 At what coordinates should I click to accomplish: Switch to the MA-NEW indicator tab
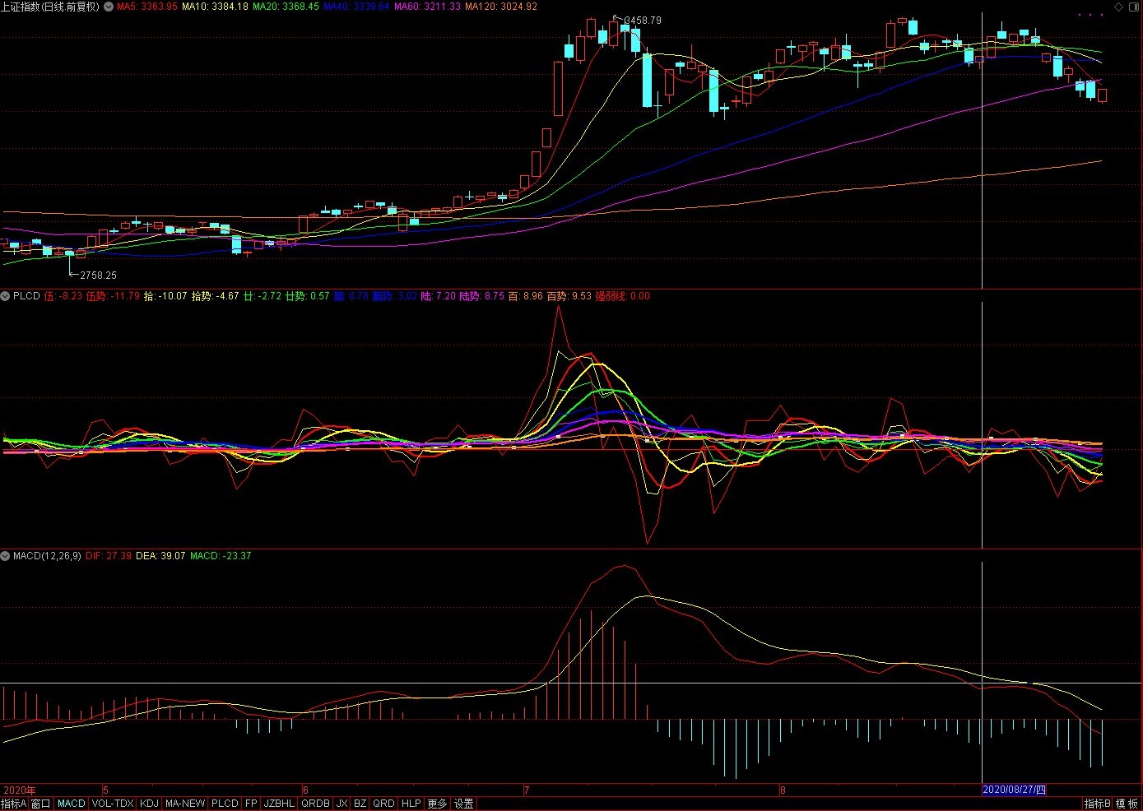[185, 804]
